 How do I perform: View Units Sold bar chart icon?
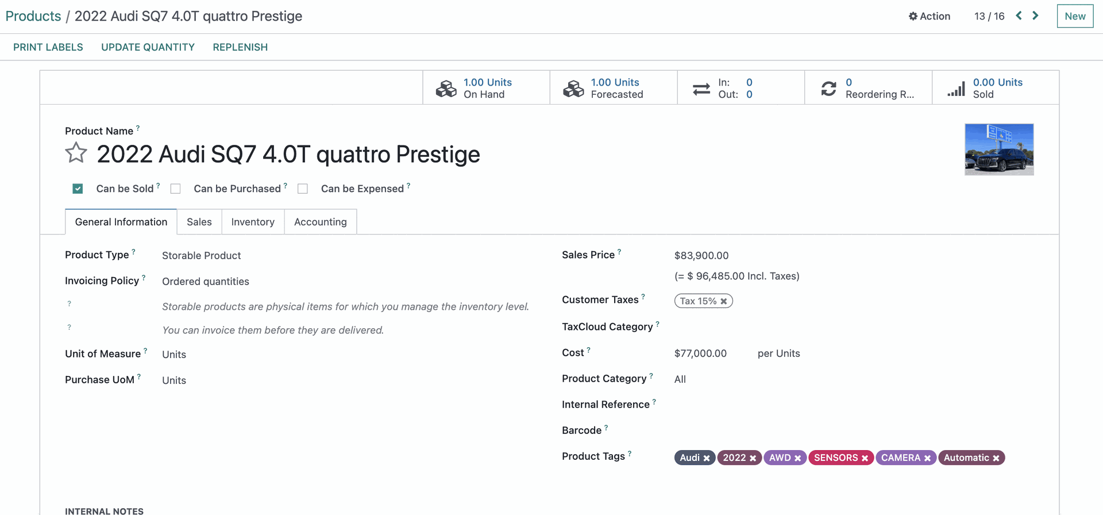pyautogui.click(x=956, y=89)
